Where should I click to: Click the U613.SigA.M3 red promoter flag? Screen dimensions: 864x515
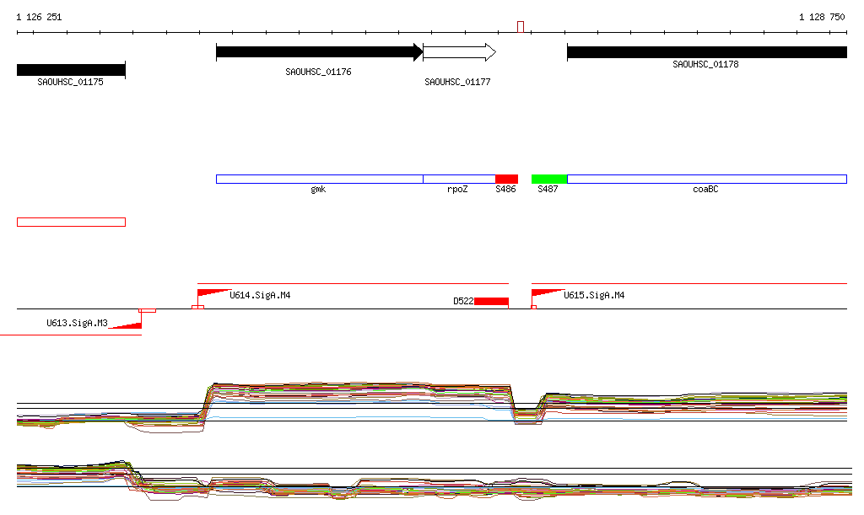click(125, 325)
